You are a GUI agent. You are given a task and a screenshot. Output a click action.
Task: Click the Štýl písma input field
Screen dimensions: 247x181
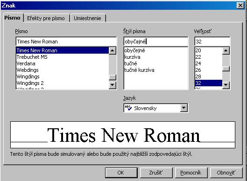tap(156, 42)
